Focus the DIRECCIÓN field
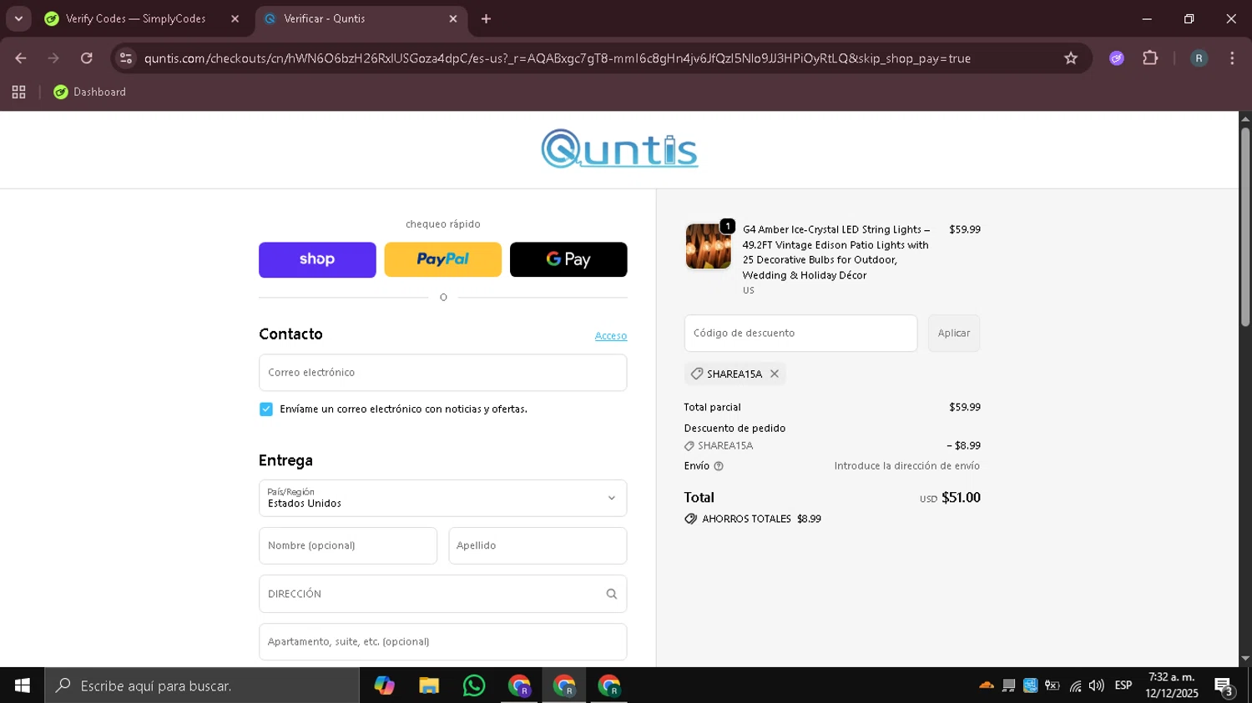This screenshot has height=703, width=1252. 442,594
